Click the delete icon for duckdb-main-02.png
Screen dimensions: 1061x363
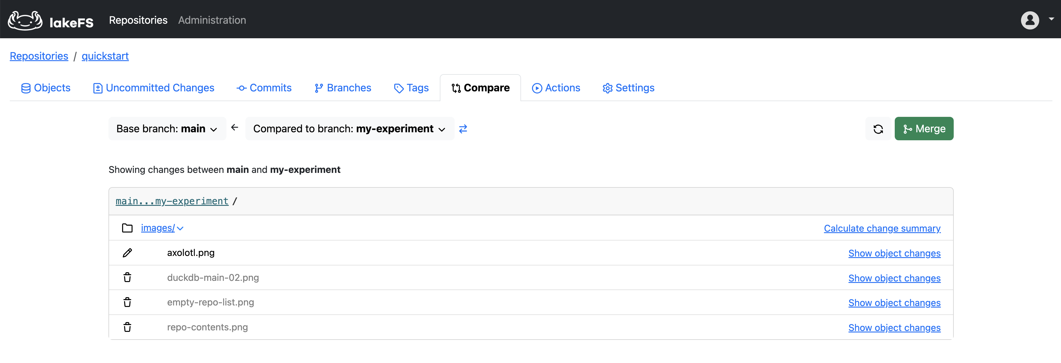(127, 277)
